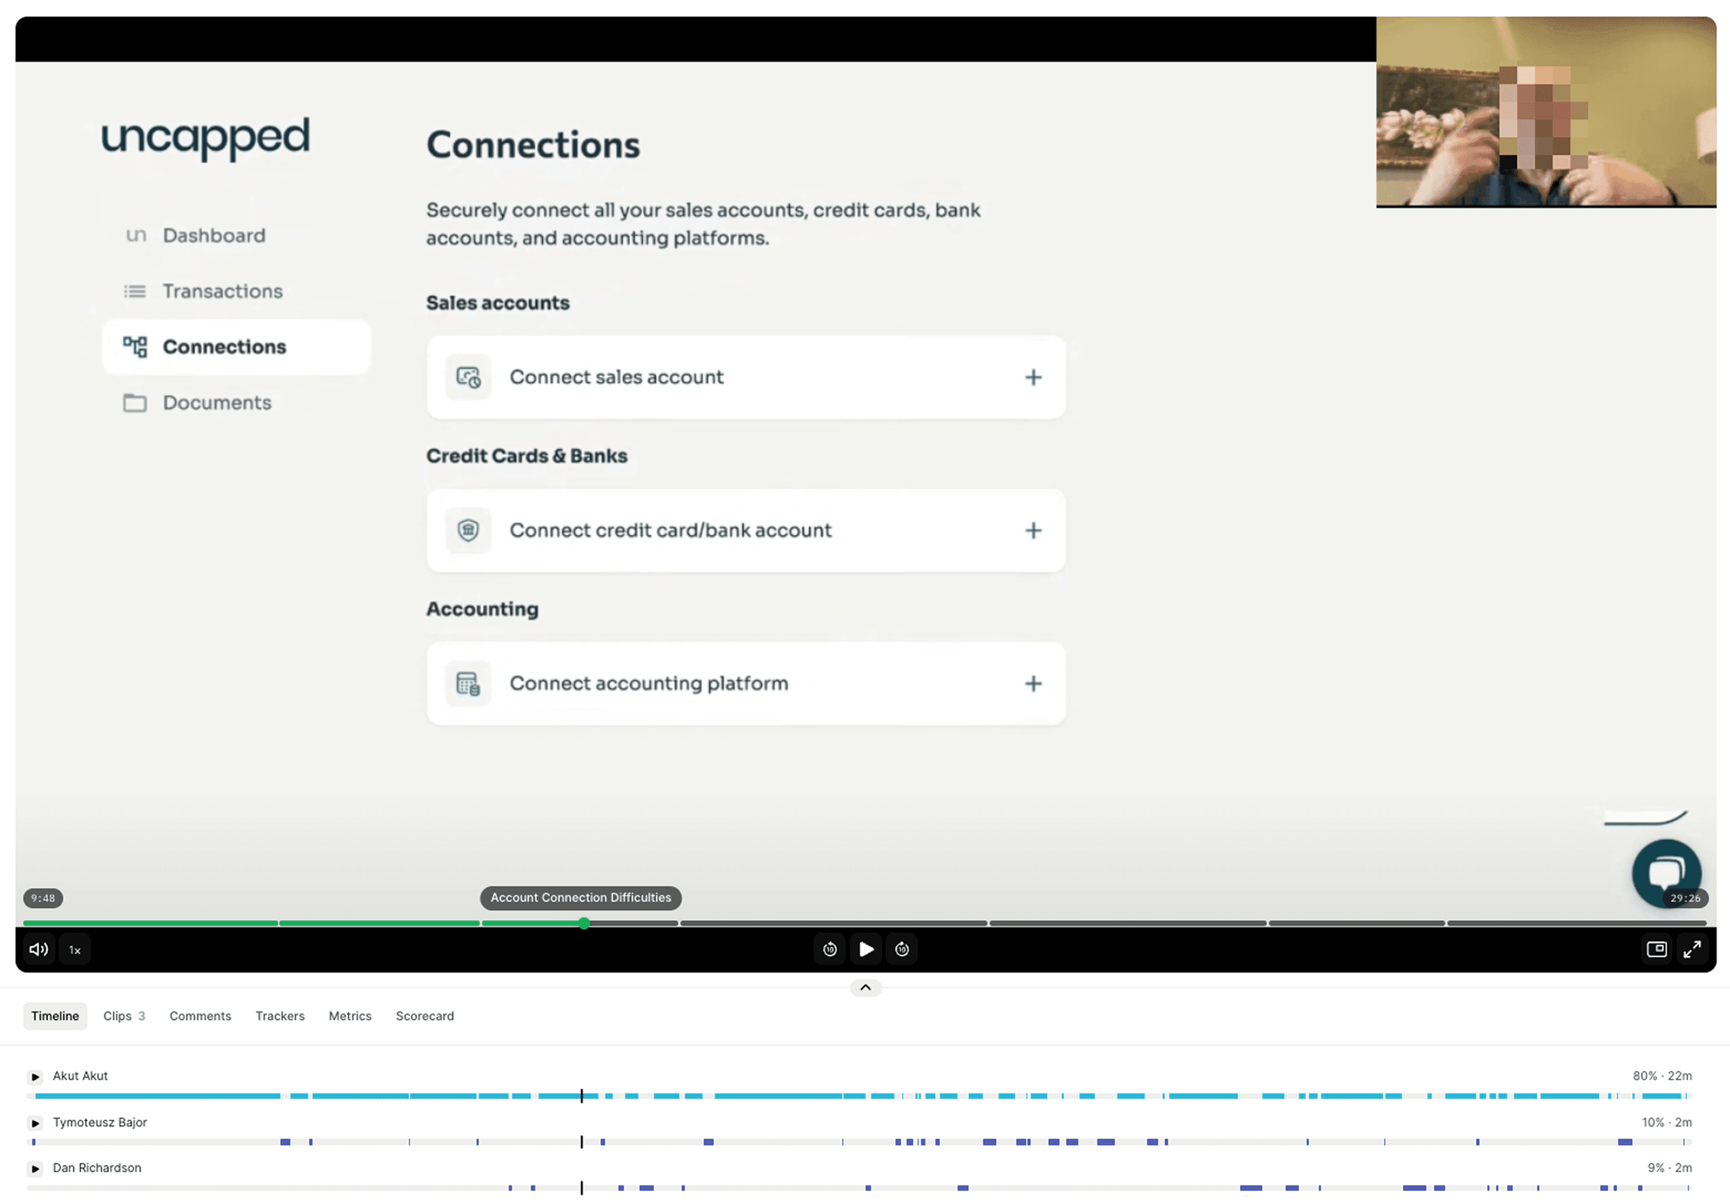Expand Dan Richardson speaker track
The image size is (1730, 1203).
coord(35,1168)
